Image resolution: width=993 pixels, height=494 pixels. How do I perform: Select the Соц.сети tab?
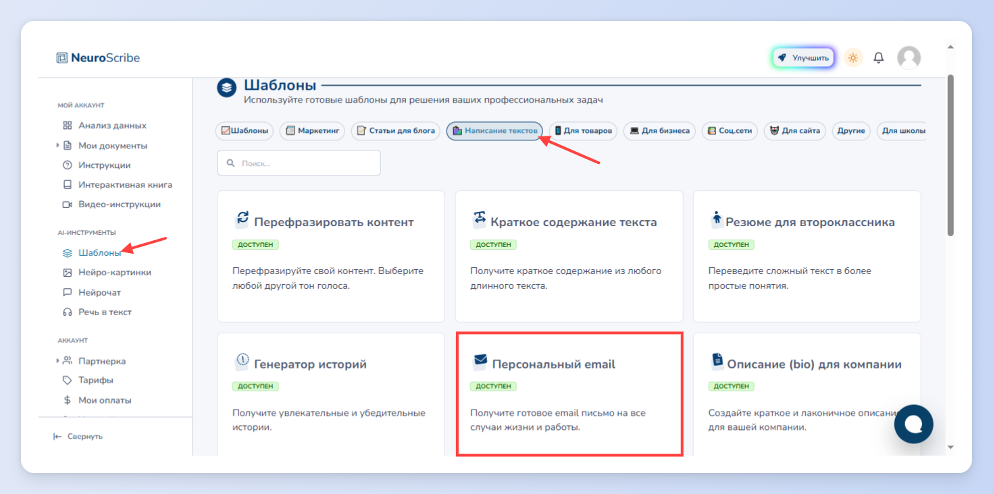pos(730,131)
